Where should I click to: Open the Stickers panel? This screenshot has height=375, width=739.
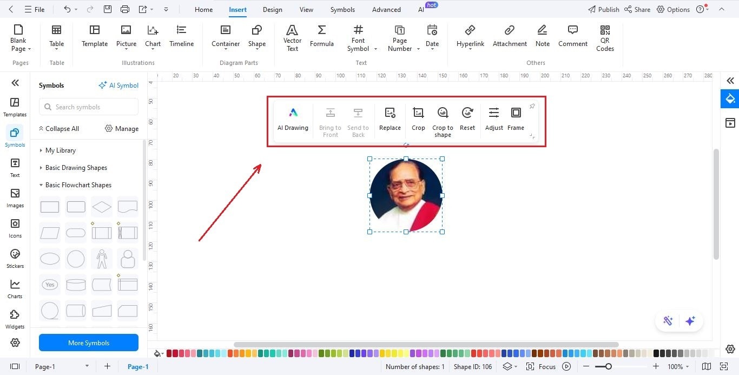[15, 258]
